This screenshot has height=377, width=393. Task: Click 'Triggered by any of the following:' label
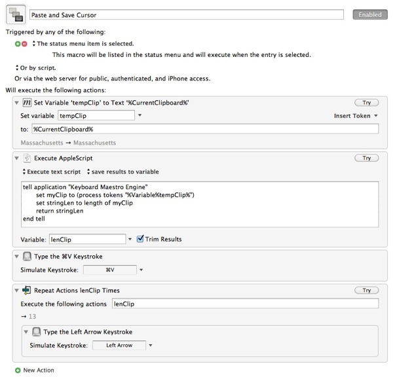pyautogui.click(x=56, y=32)
